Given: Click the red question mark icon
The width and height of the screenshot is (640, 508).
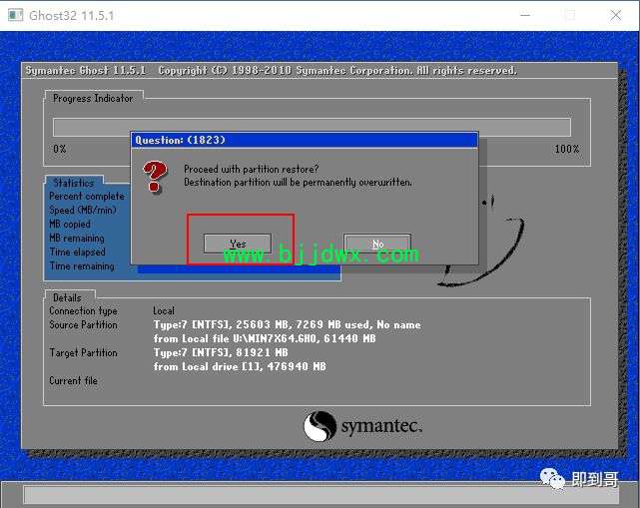Looking at the screenshot, I should pos(155,177).
